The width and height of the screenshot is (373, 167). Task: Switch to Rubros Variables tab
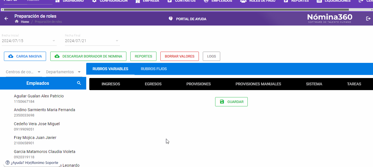point(110,69)
